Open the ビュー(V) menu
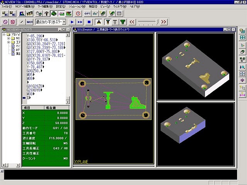The width and height of the screenshot is (247, 185). (x=105, y=7)
